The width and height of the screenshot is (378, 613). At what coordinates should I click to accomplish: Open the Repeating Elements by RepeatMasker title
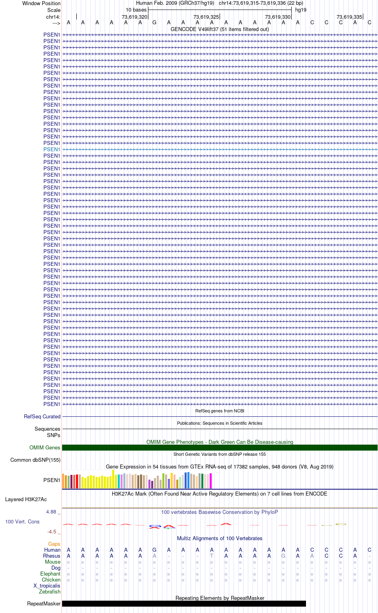point(220,598)
